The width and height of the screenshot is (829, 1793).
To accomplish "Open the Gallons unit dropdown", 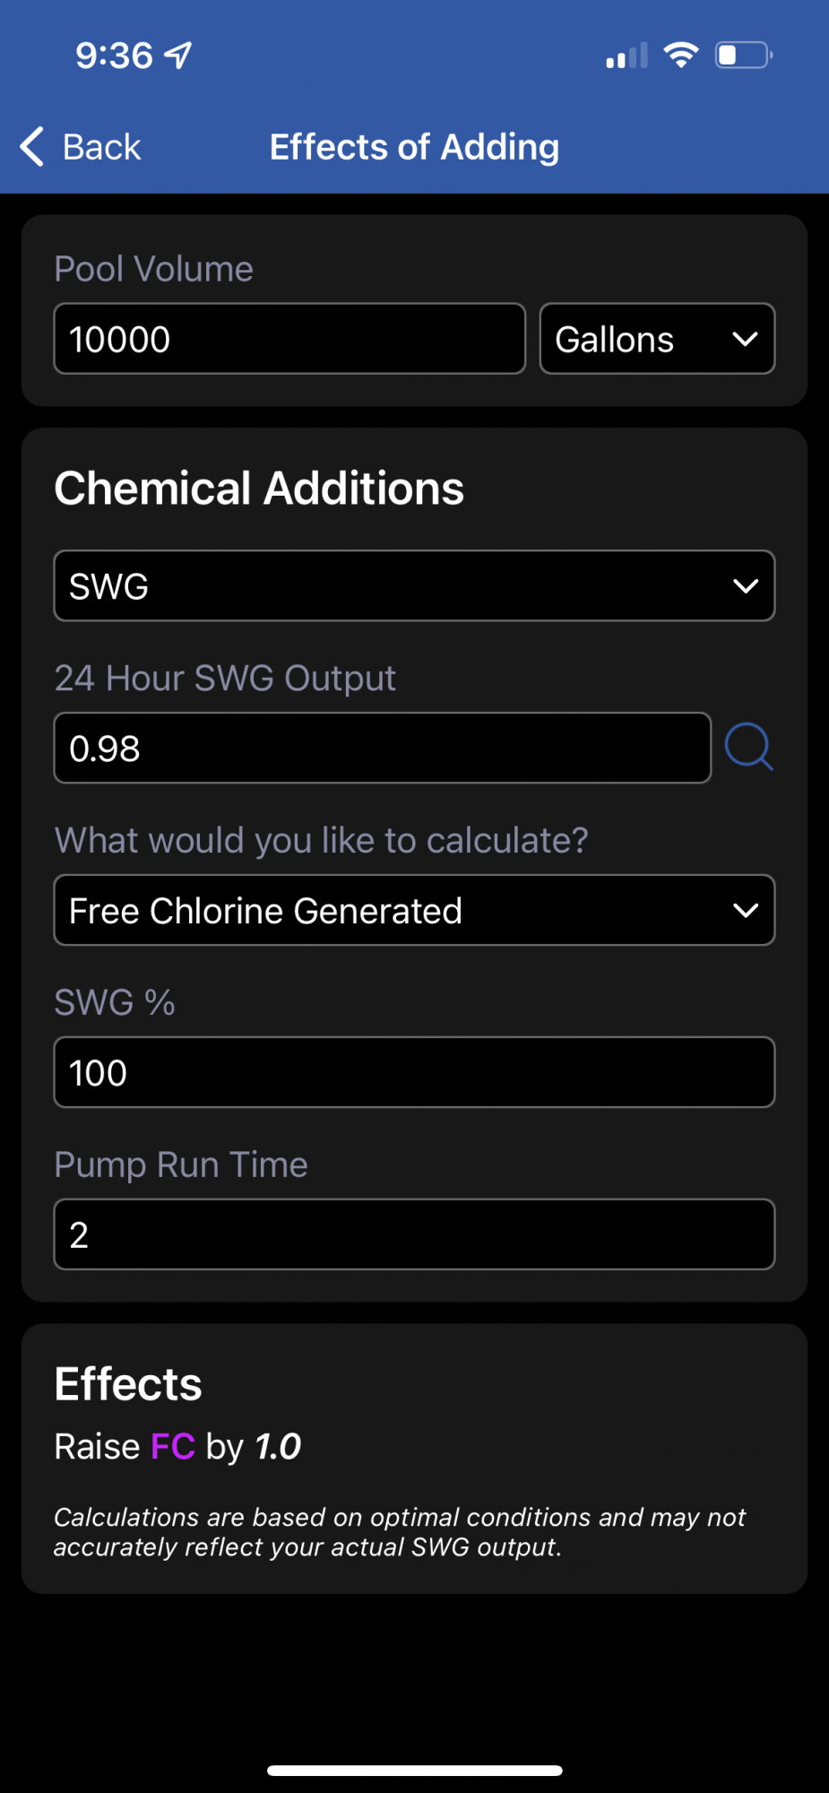I will [x=657, y=339].
